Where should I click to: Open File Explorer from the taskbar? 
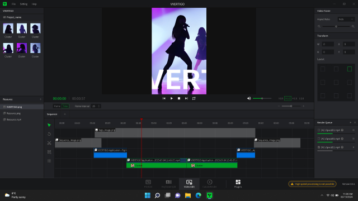tap(188, 195)
